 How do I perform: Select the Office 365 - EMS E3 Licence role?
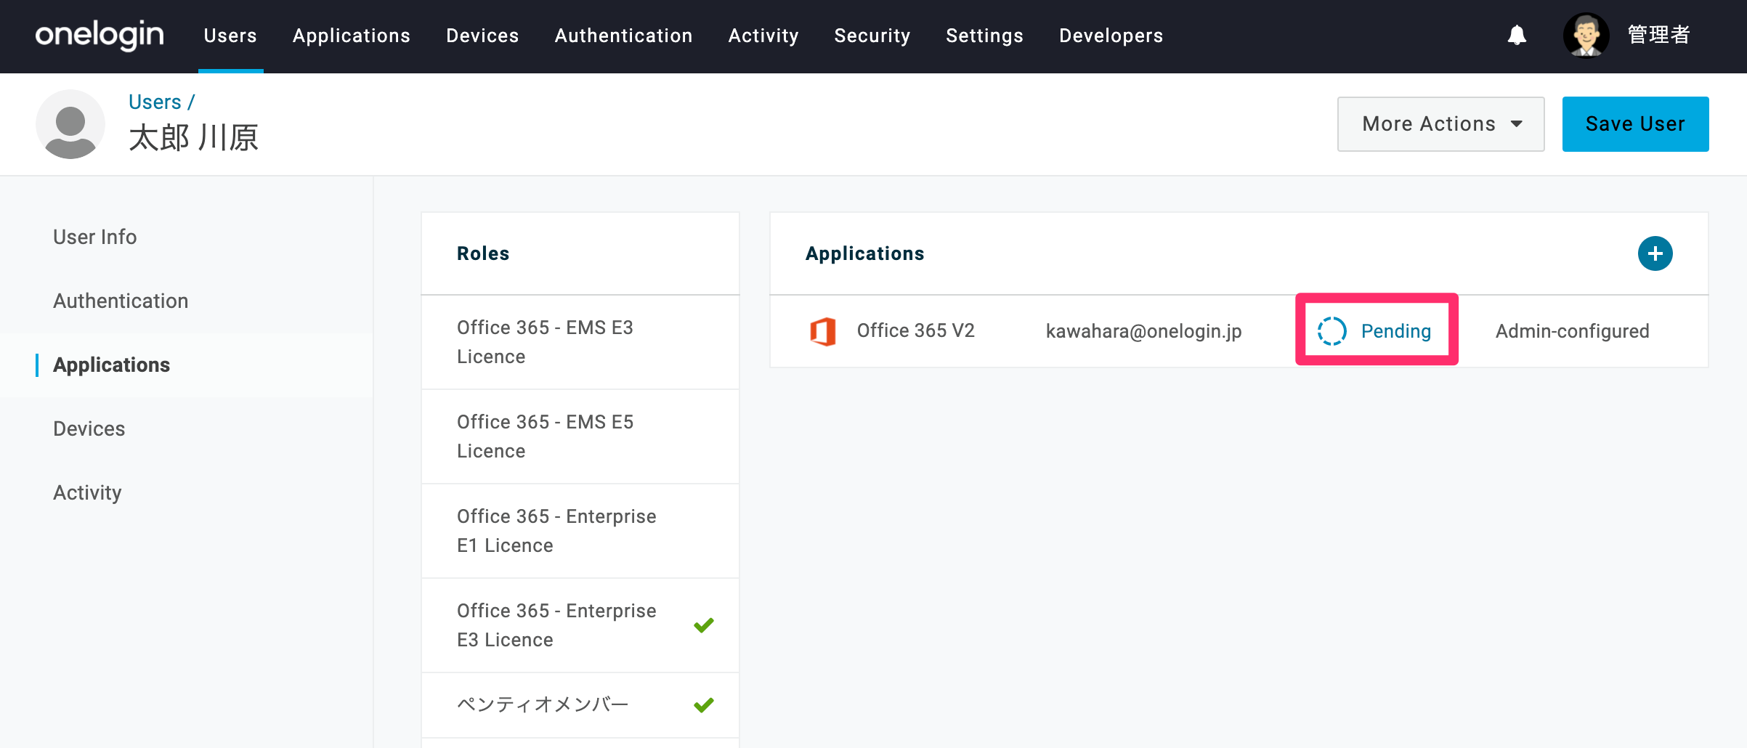coord(580,342)
